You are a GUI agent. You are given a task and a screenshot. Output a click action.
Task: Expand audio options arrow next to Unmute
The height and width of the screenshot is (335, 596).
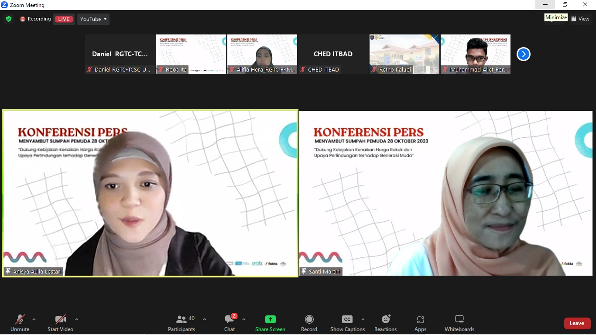pyautogui.click(x=34, y=319)
